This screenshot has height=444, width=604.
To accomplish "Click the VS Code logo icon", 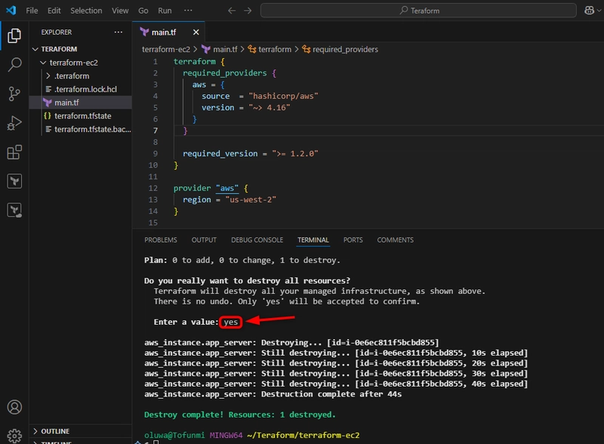I will 11,11.
